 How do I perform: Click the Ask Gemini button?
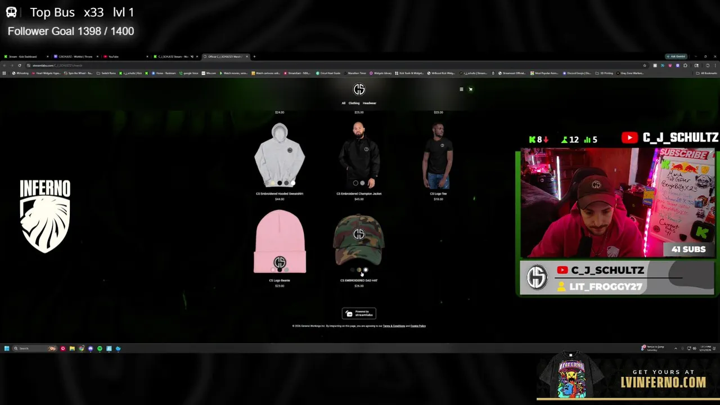tap(676, 56)
